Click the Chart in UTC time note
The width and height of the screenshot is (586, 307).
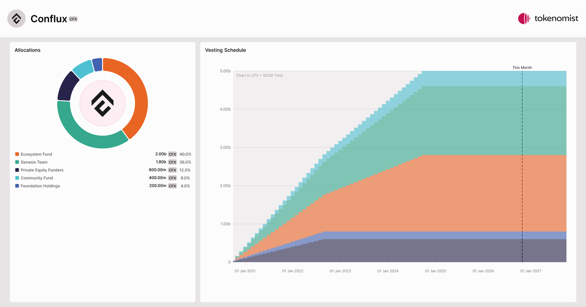click(x=259, y=76)
